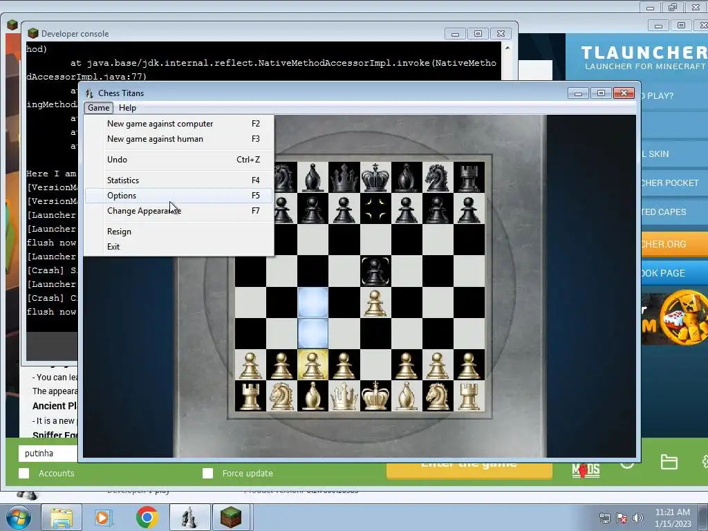Open the TLauncher.org orange link
Viewport: 708px width, 531px height.
674,244
